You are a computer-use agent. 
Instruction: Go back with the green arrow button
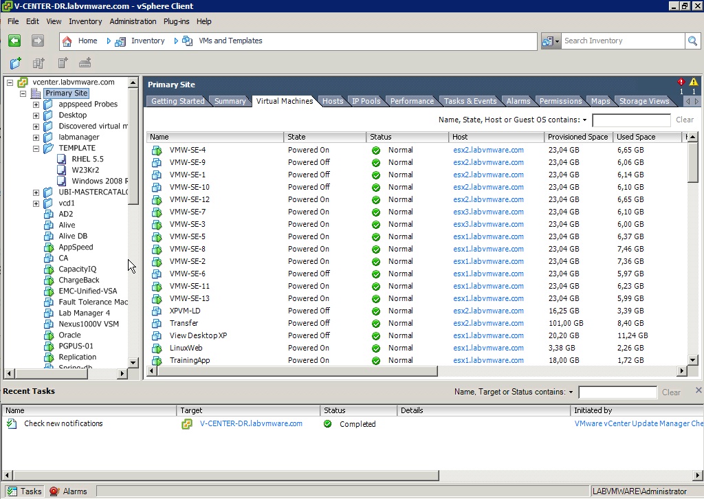(14, 41)
